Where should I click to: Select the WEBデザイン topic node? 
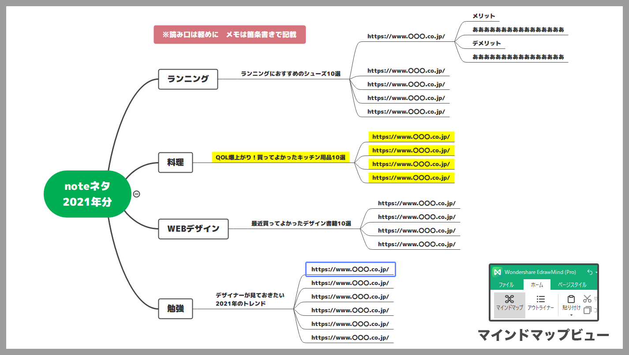[x=193, y=229]
